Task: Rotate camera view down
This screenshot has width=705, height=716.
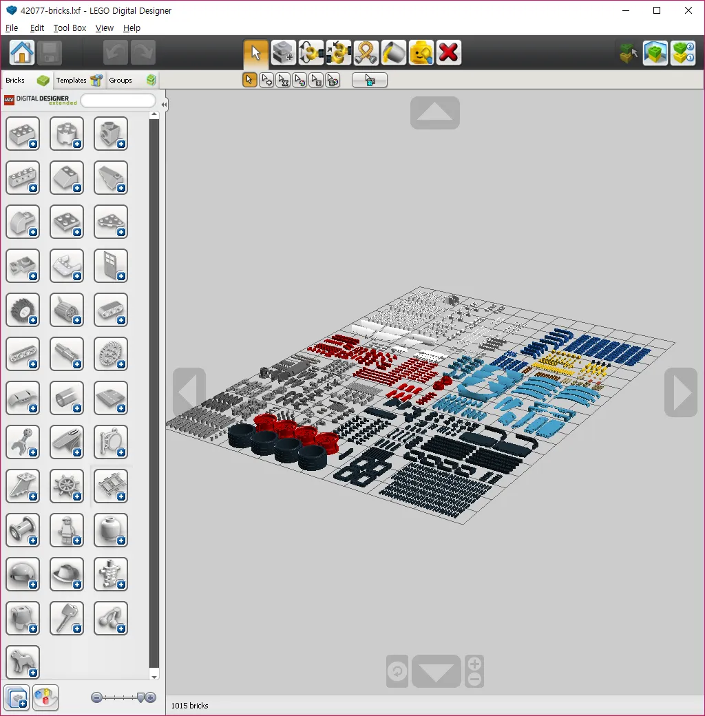Action: click(436, 671)
